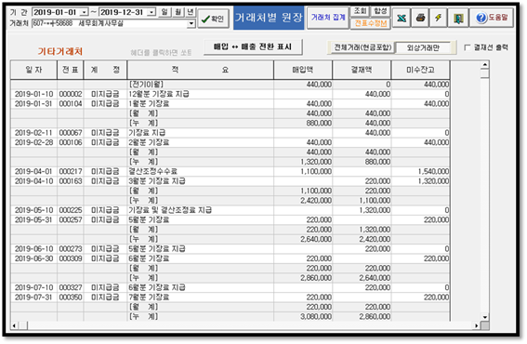Screen dimensions: 527x344
Task: Open help with 도움말 icon button
Action: [x=492, y=18]
